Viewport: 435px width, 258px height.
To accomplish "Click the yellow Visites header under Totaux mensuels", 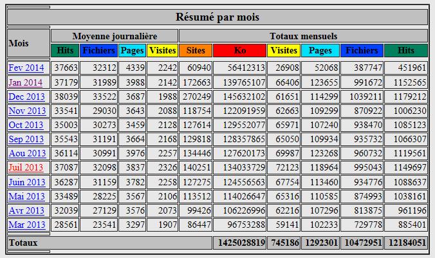I will click(284, 50).
